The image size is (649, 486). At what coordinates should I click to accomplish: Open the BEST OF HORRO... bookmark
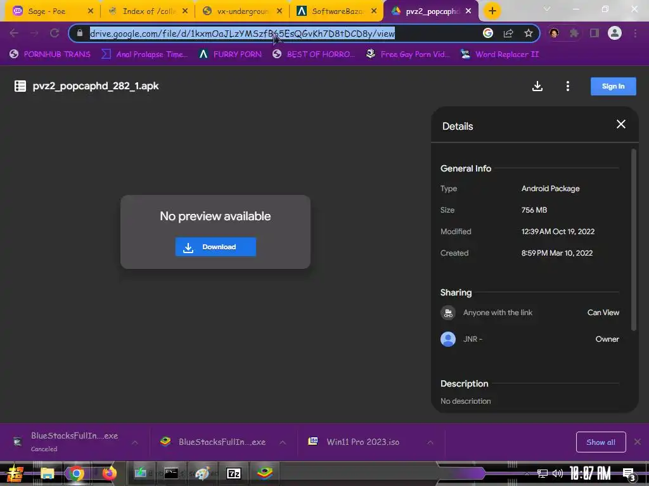(314, 54)
